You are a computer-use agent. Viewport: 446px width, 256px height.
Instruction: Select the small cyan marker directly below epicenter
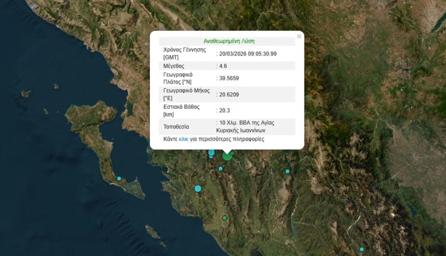point(220,168)
